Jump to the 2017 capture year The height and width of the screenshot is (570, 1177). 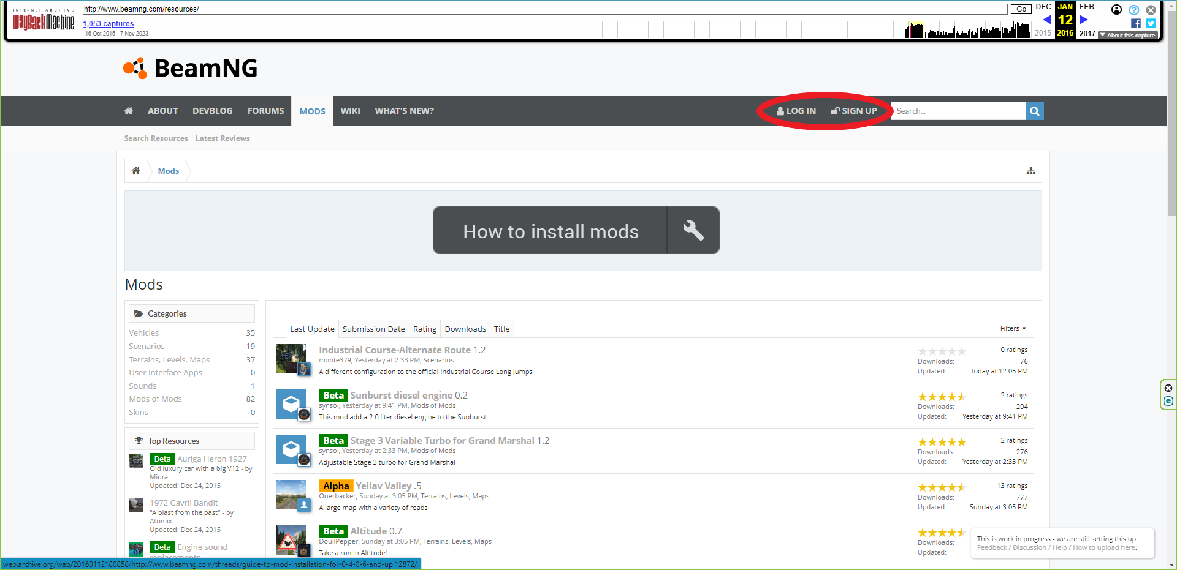pos(1087,33)
